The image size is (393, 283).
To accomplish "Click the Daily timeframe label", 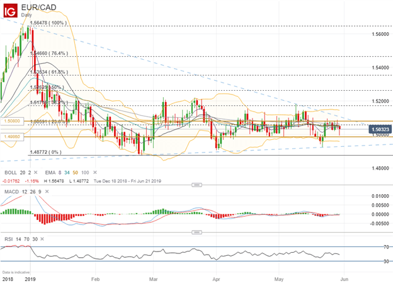I will tap(26, 15).
